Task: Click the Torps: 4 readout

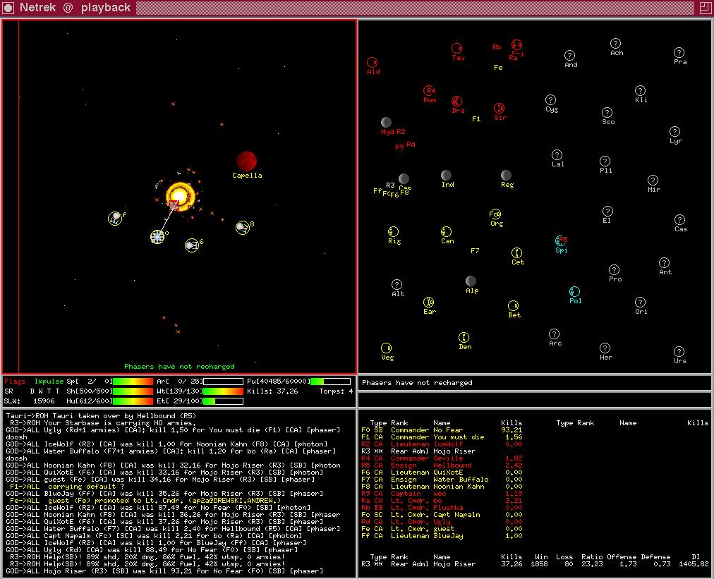Action: (336, 391)
